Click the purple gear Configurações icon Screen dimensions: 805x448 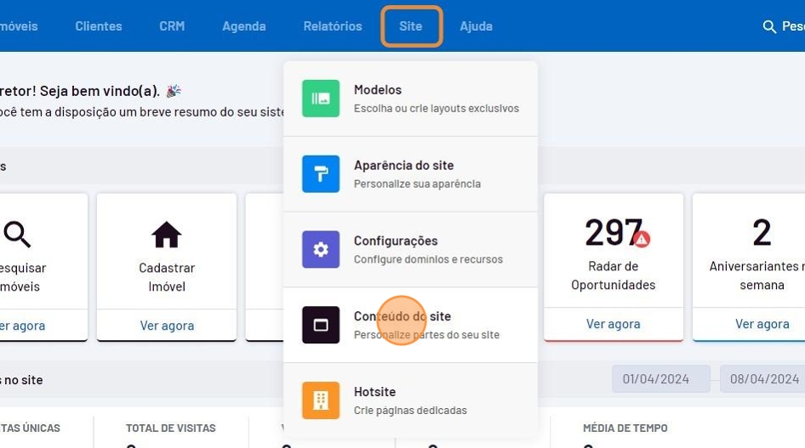321,250
